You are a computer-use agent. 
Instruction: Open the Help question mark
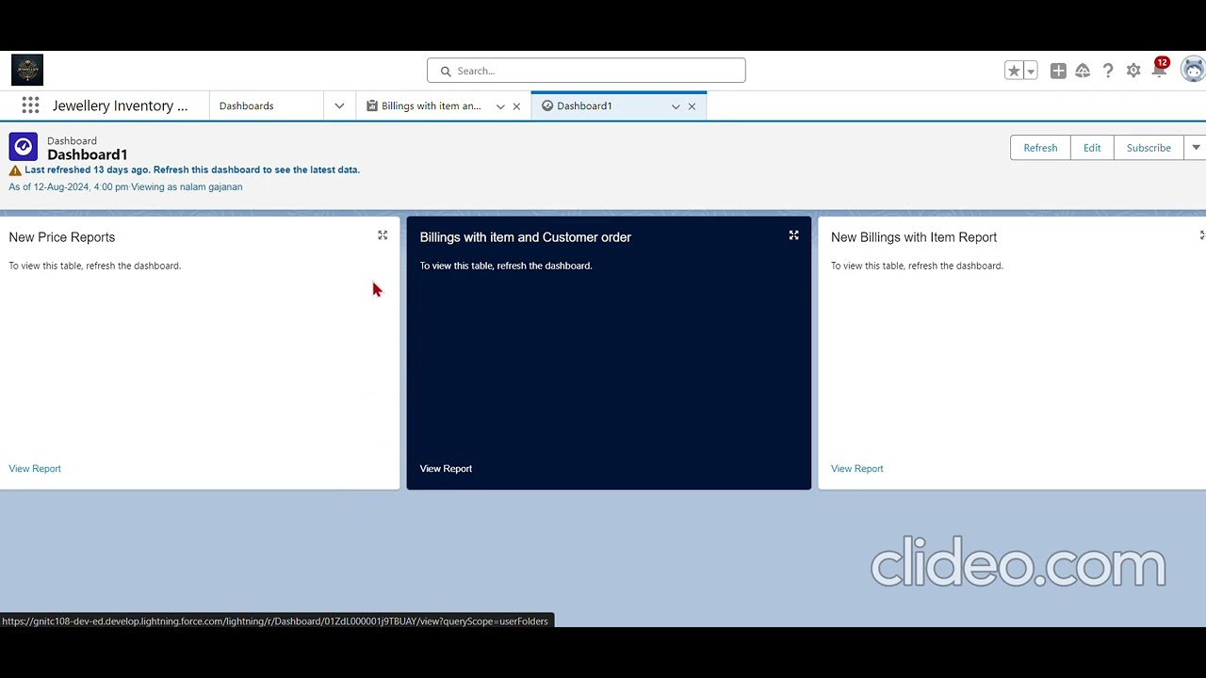1108,71
